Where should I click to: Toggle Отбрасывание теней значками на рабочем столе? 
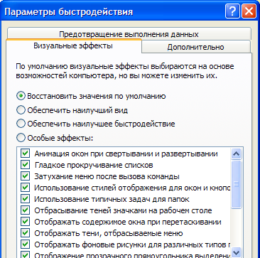[25, 210]
